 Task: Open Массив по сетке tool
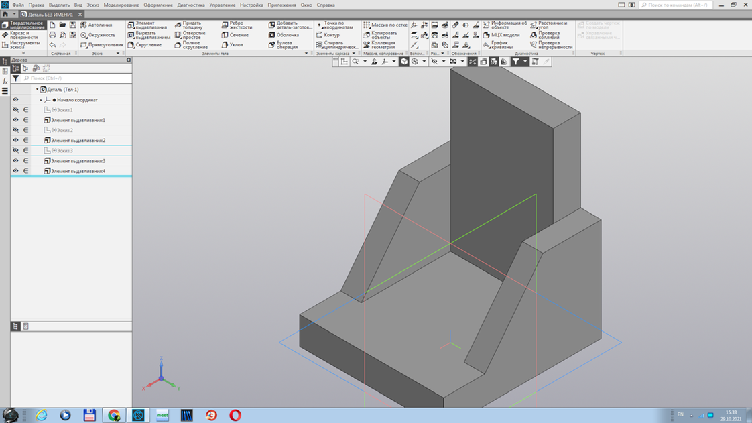coord(385,25)
